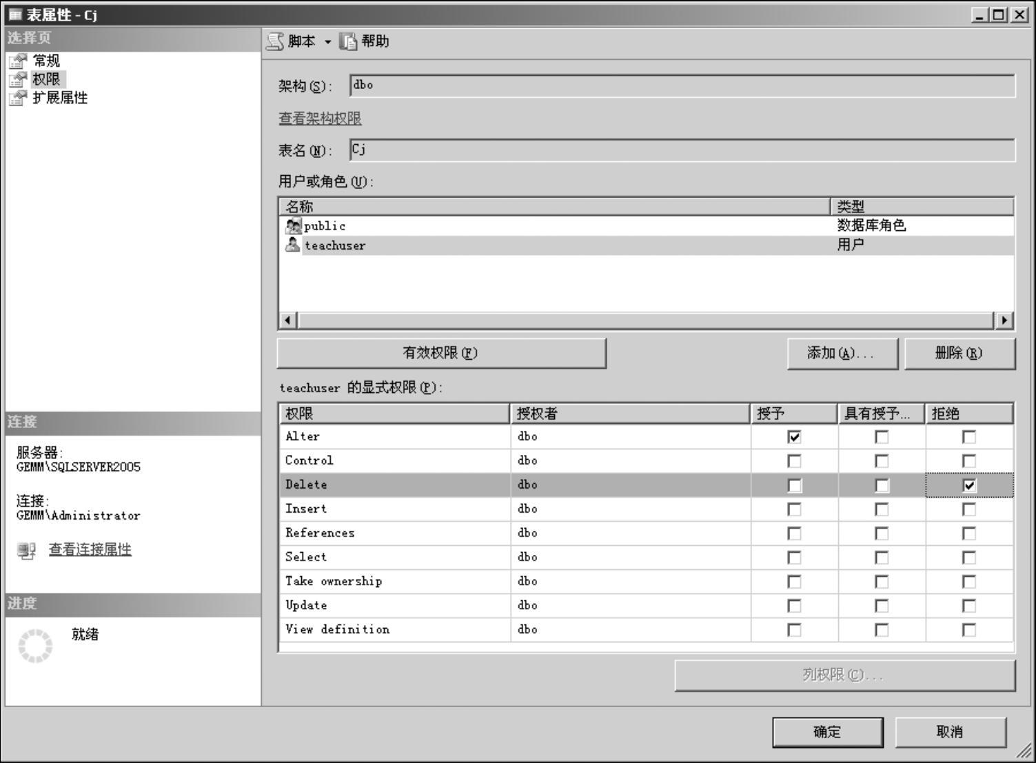Click the left scroll arrow of users list
Viewport: 1036px width, 763px height.
(289, 321)
